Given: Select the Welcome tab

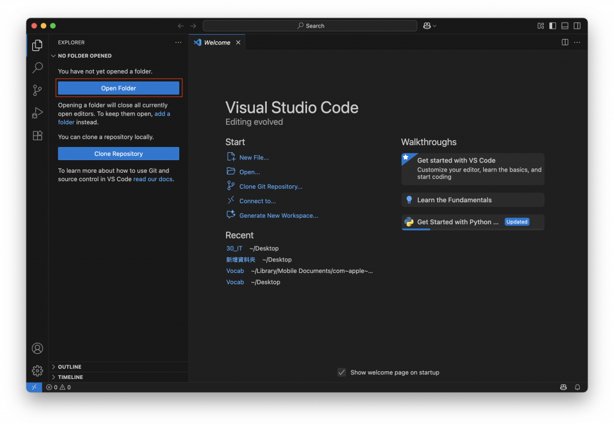Looking at the screenshot, I should click(216, 43).
